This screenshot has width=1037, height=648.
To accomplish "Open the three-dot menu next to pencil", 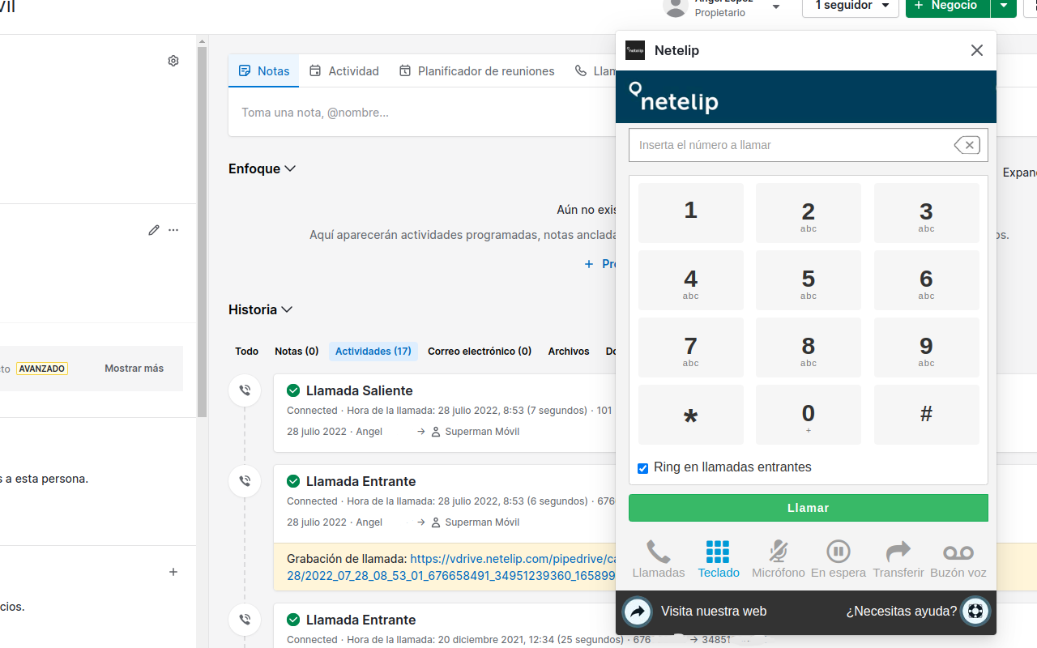I will tap(173, 230).
